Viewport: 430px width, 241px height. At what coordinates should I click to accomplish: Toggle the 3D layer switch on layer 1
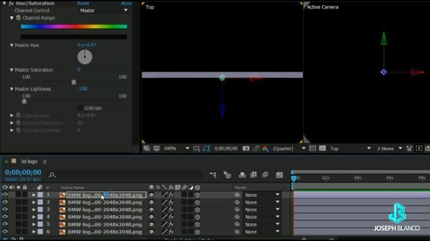tap(198, 195)
